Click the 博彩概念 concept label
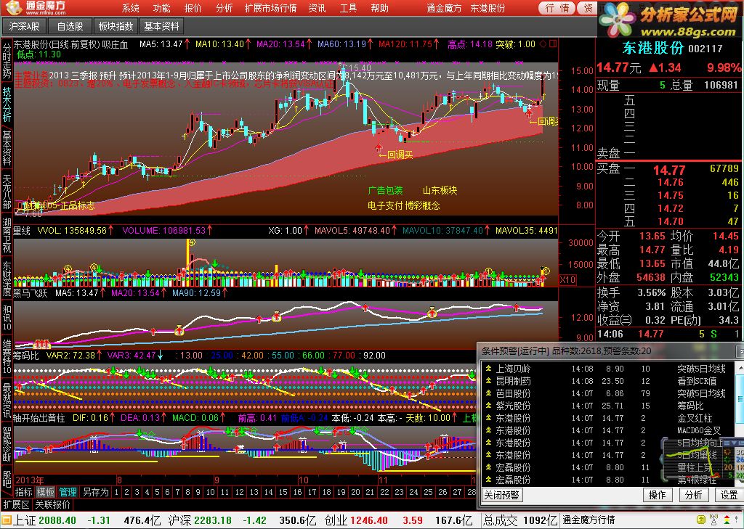Screen dimensions: 744x529 422,206
